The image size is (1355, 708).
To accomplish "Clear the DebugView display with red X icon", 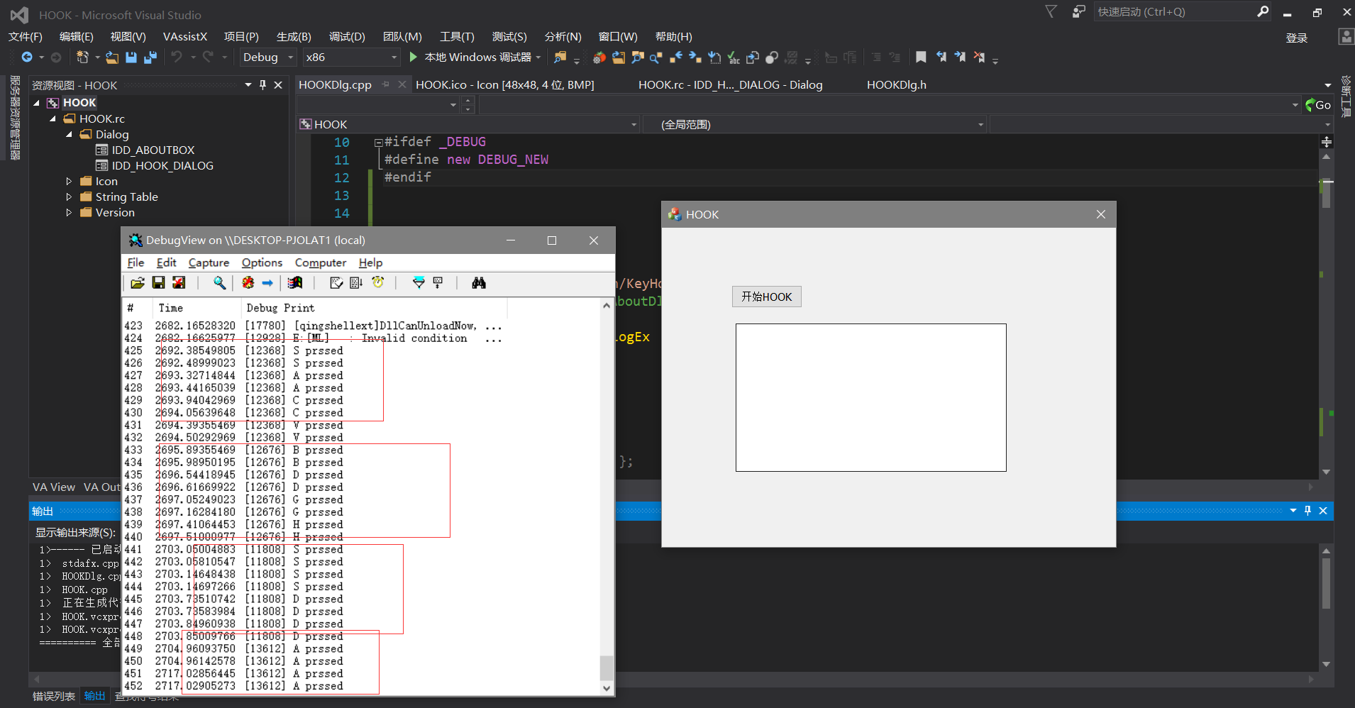I will (x=179, y=283).
